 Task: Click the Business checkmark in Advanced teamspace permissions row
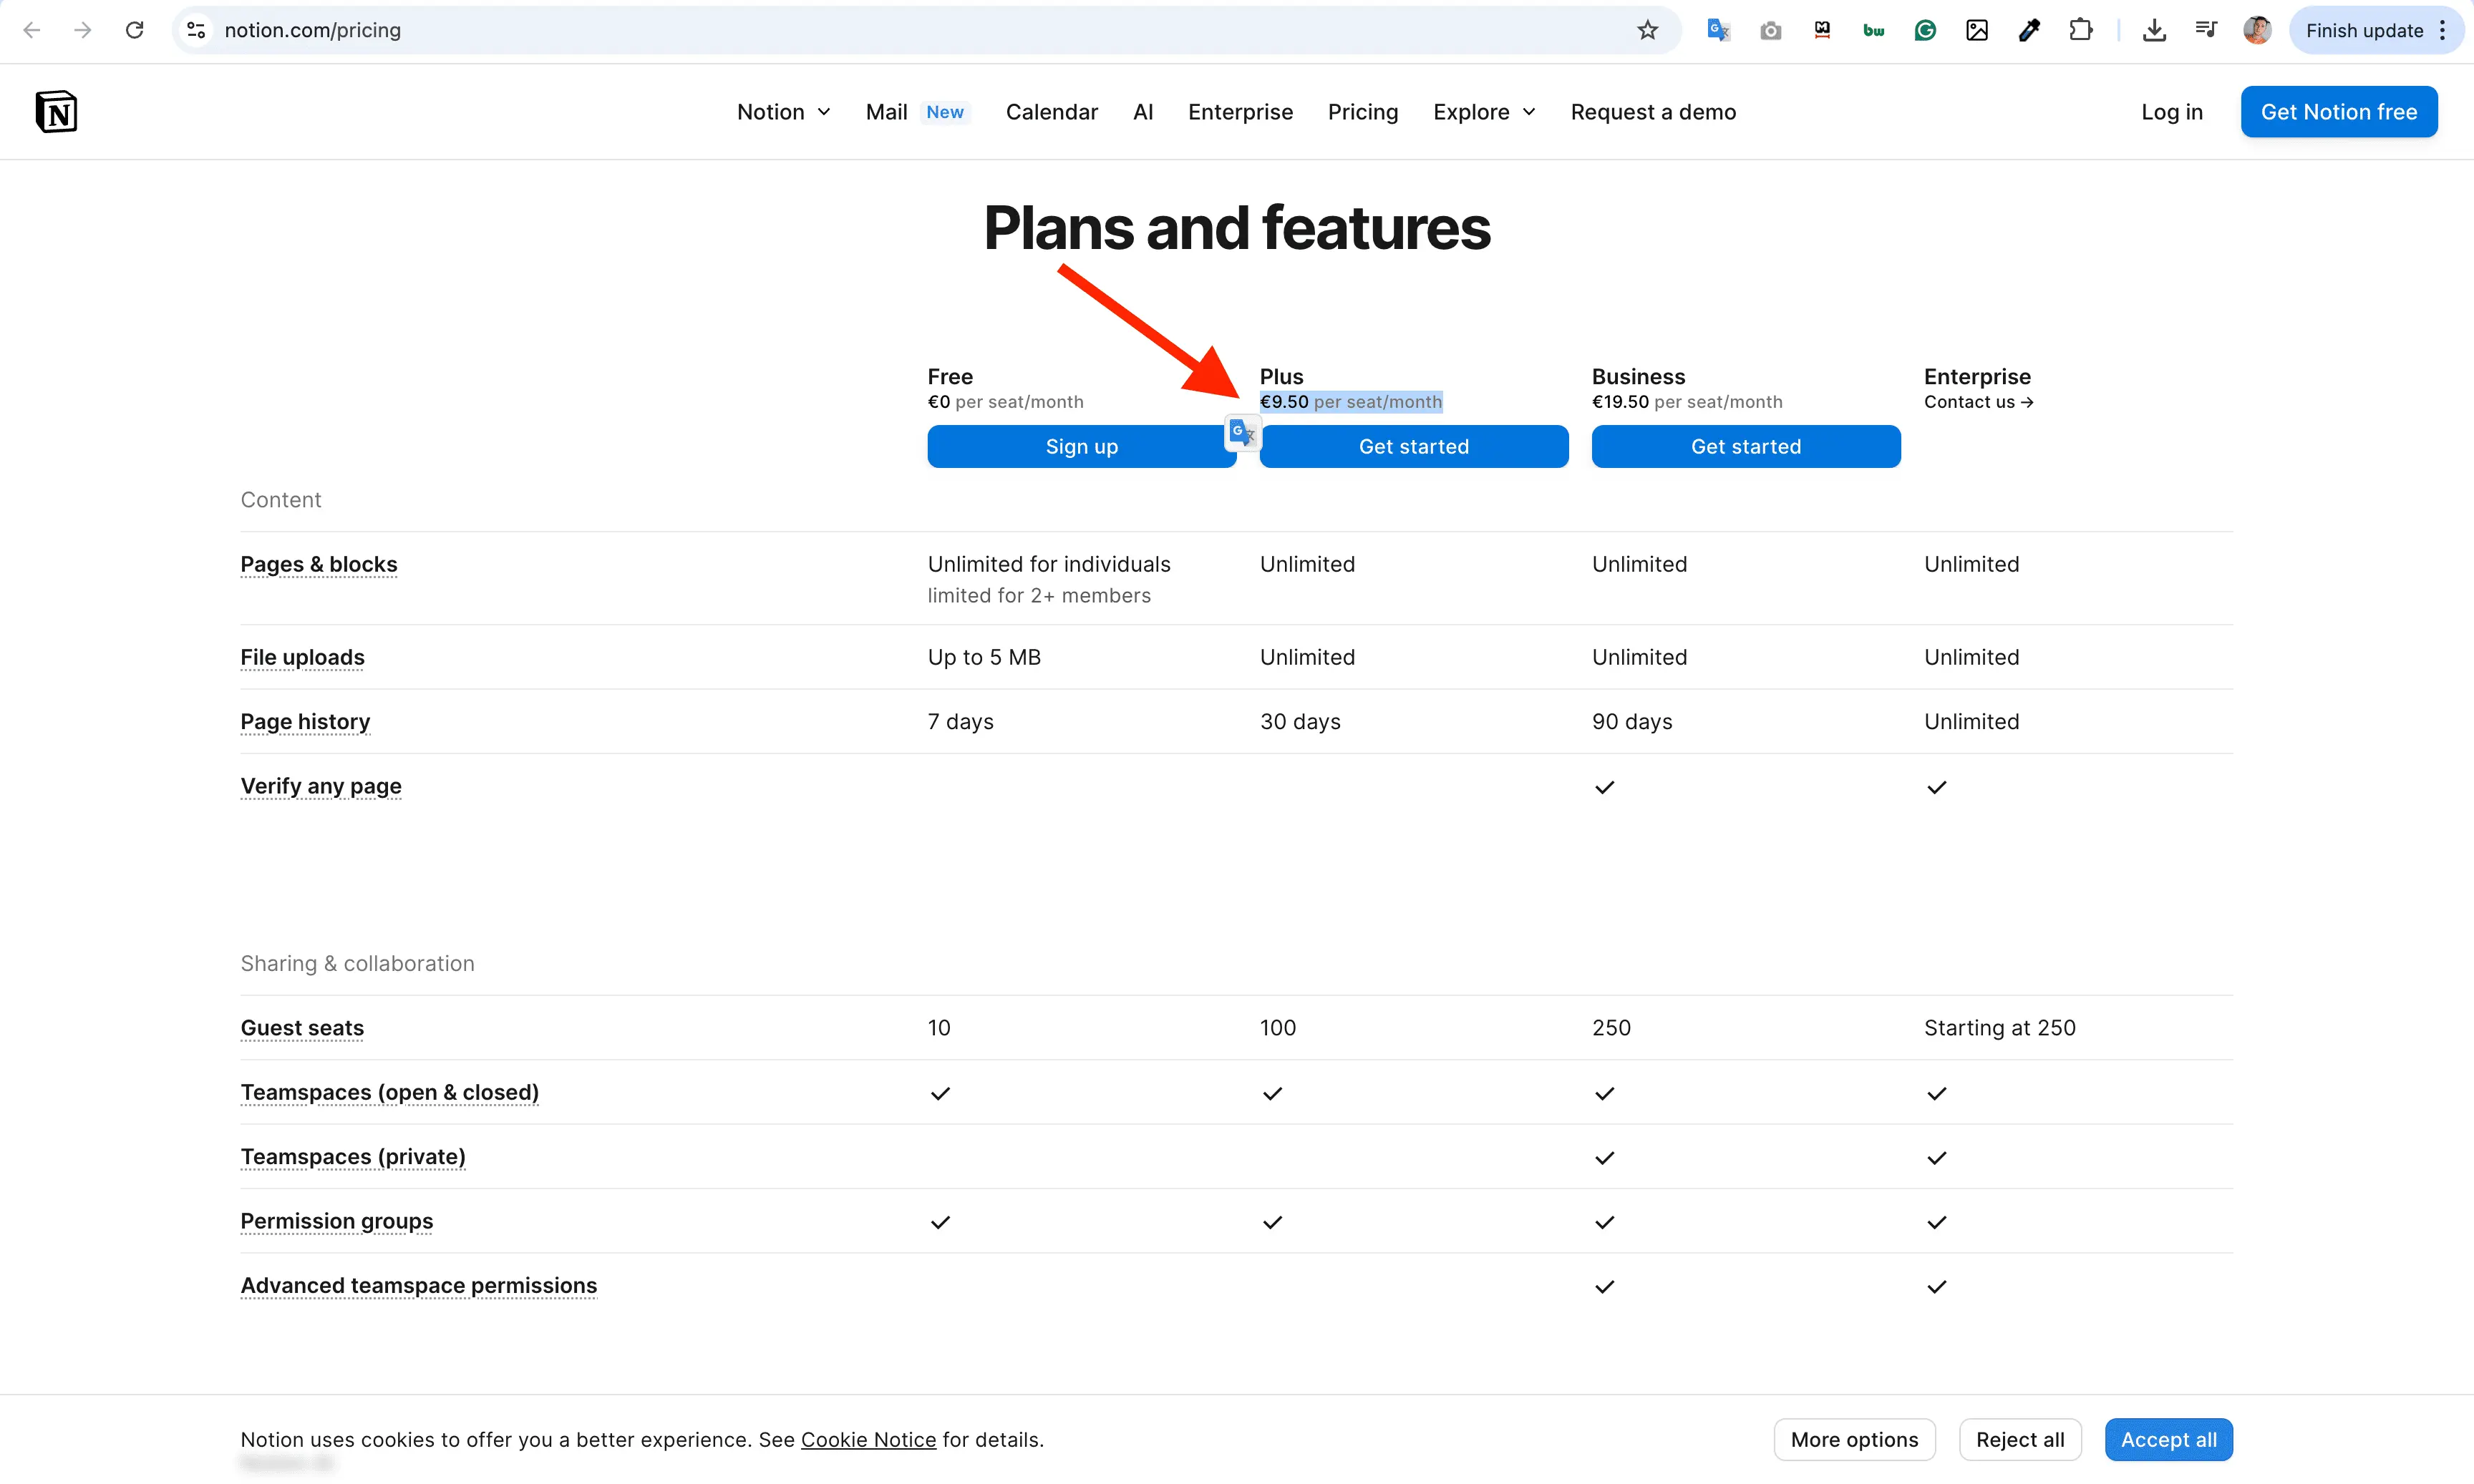coord(1605,1287)
